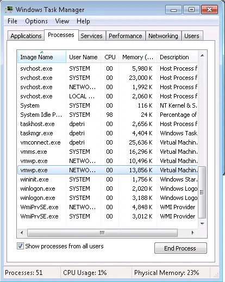Viewport: 225px width, 282px height.
Task: Click the vertical scrollbar up arrow
Action: (202, 55)
